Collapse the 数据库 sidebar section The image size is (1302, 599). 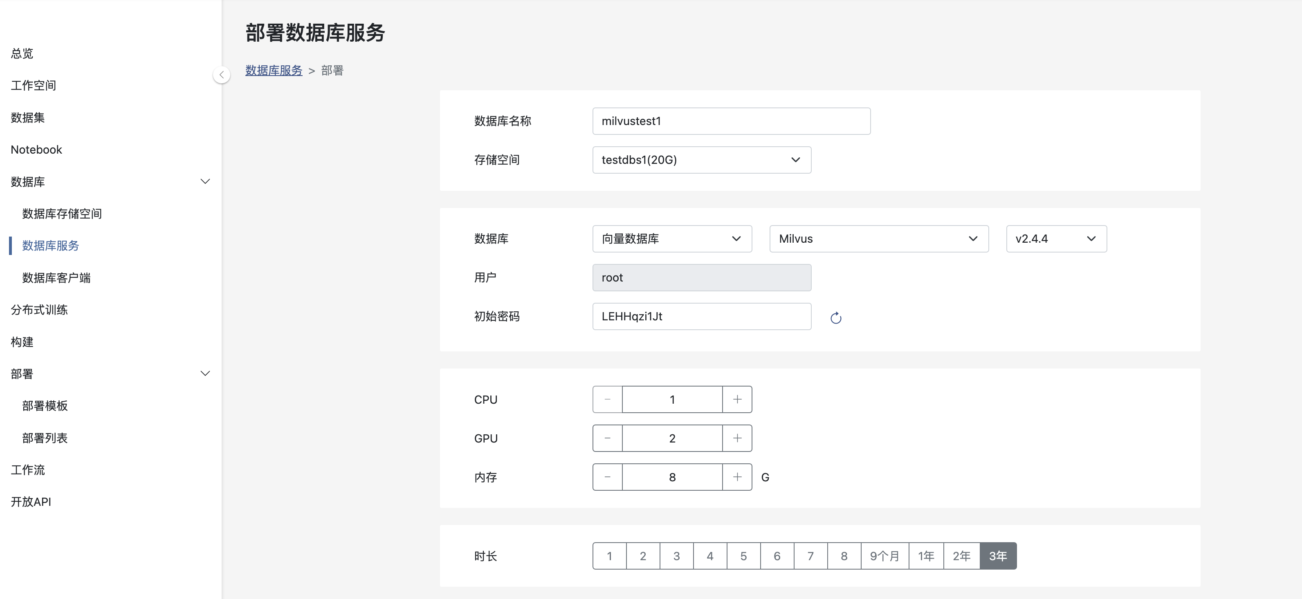205,182
